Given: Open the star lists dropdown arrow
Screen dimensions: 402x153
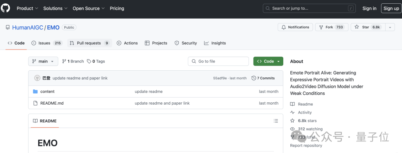Looking at the screenshot, I should click(x=390, y=27).
